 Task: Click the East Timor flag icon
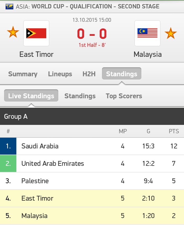click(36, 33)
